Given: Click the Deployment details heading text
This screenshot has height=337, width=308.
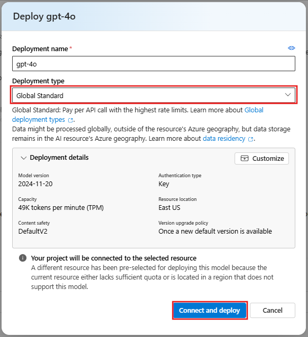Looking at the screenshot, I should pos(59,158).
